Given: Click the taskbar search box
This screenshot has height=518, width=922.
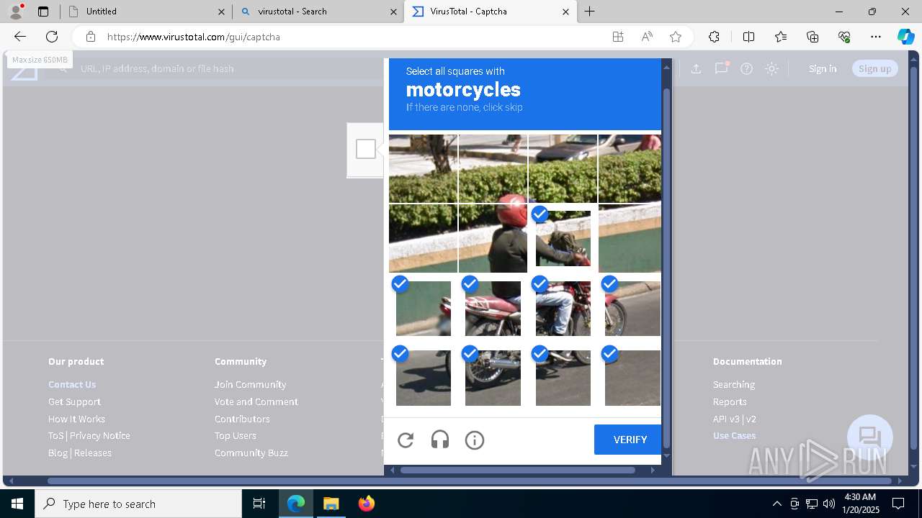Looking at the screenshot, I should pos(138,504).
